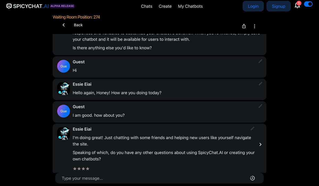Click the share icon above the chat
This screenshot has width=319, height=186.
tap(244, 26)
